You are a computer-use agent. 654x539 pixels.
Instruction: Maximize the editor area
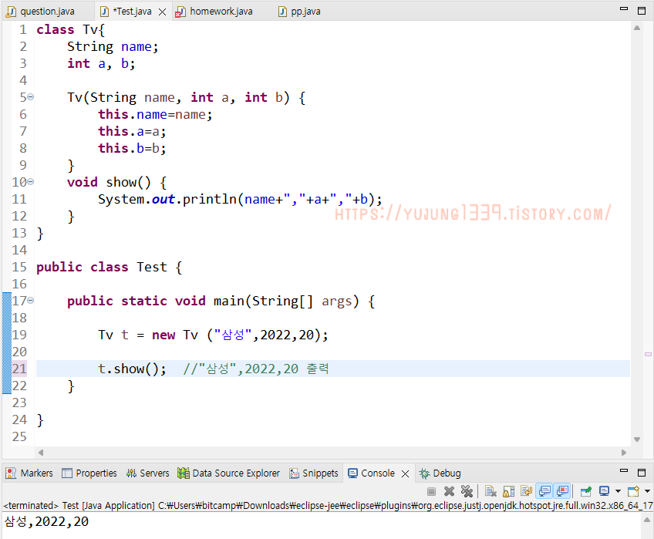click(x=642, y=11)
